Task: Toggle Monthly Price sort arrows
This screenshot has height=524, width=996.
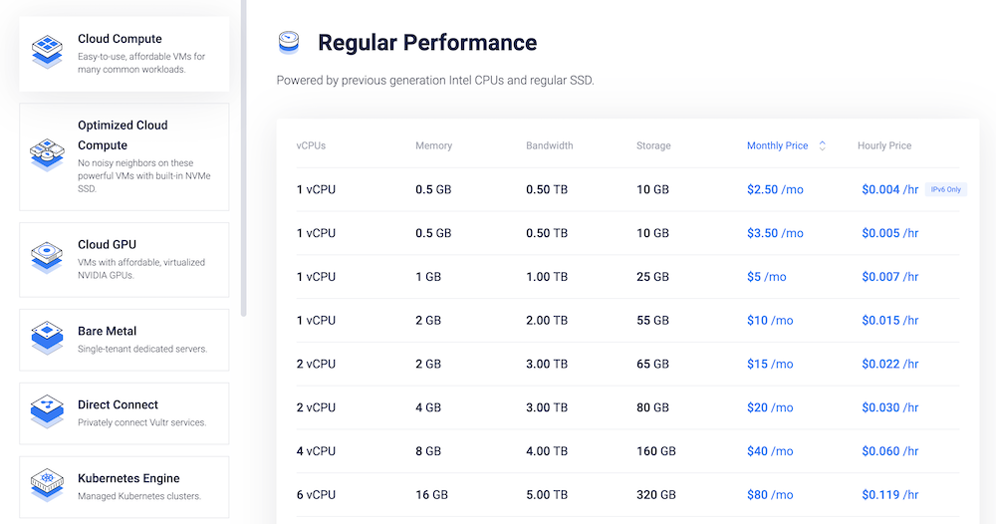Action: pos(823,145)
